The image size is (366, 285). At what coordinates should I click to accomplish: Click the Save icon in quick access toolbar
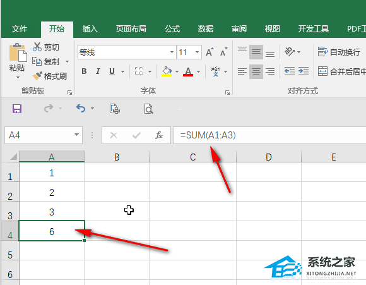(x=17, y=109)
